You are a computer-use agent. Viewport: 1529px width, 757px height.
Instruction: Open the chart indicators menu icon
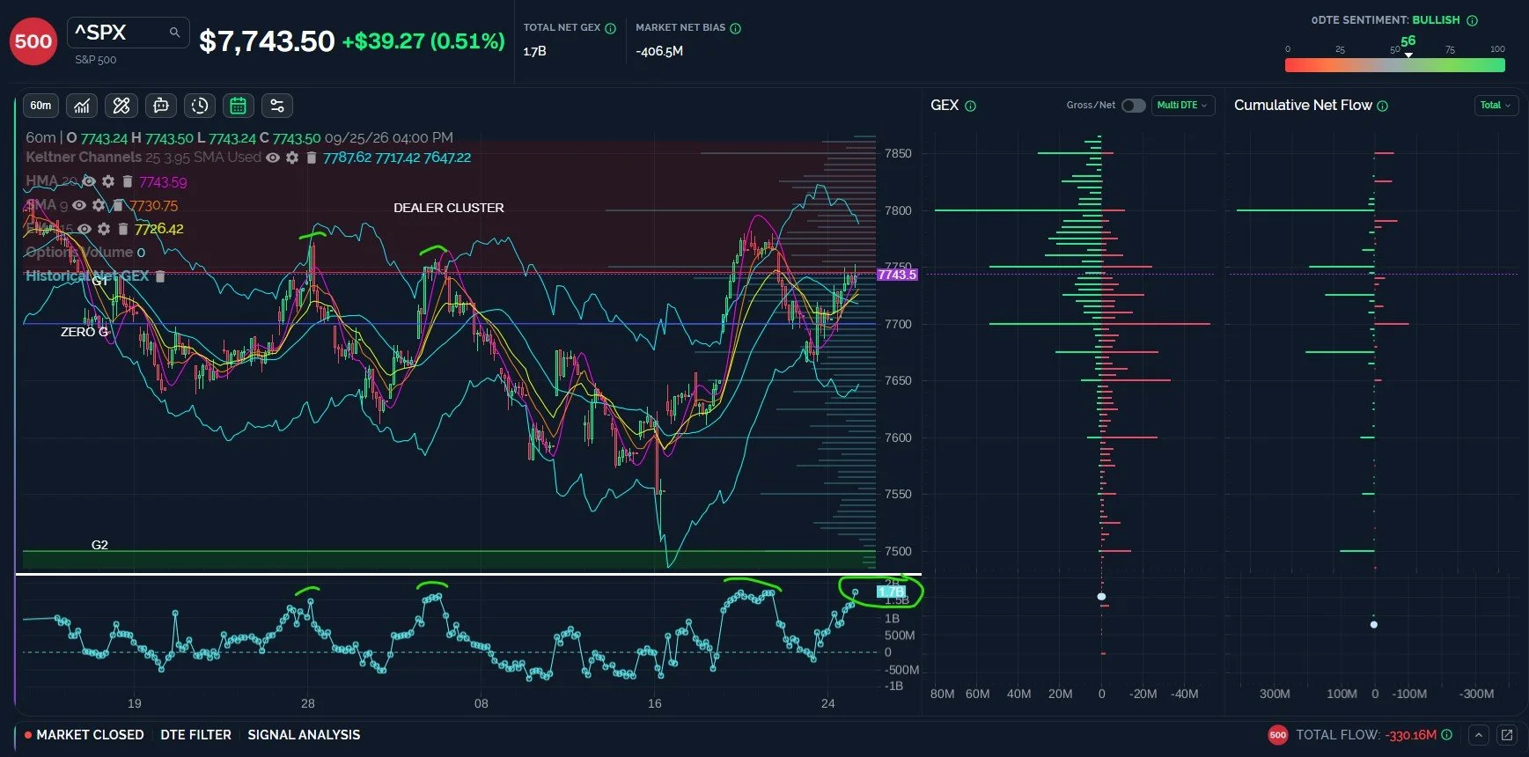(81, 106)
